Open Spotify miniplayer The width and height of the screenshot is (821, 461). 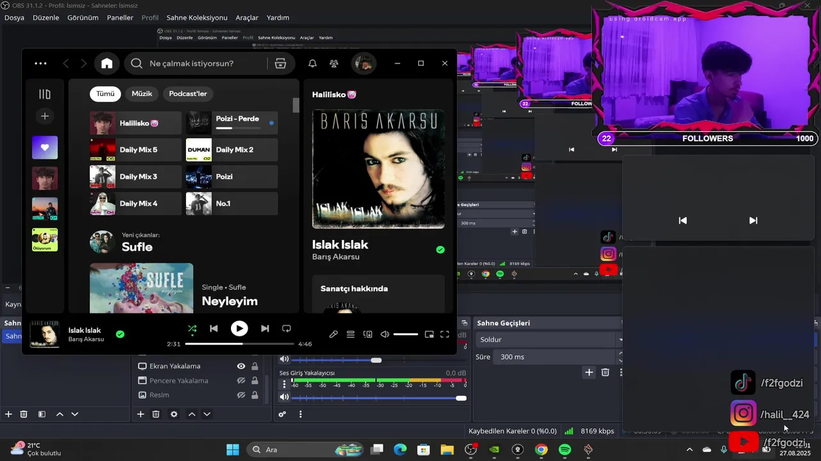[x=429, y=334]
